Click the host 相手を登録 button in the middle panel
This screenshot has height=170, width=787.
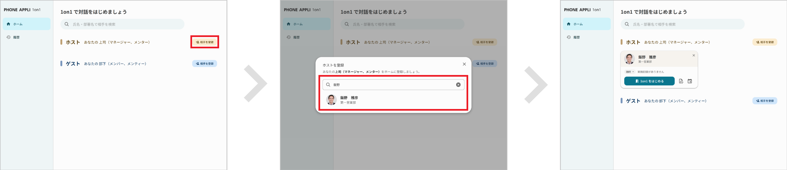485,42
